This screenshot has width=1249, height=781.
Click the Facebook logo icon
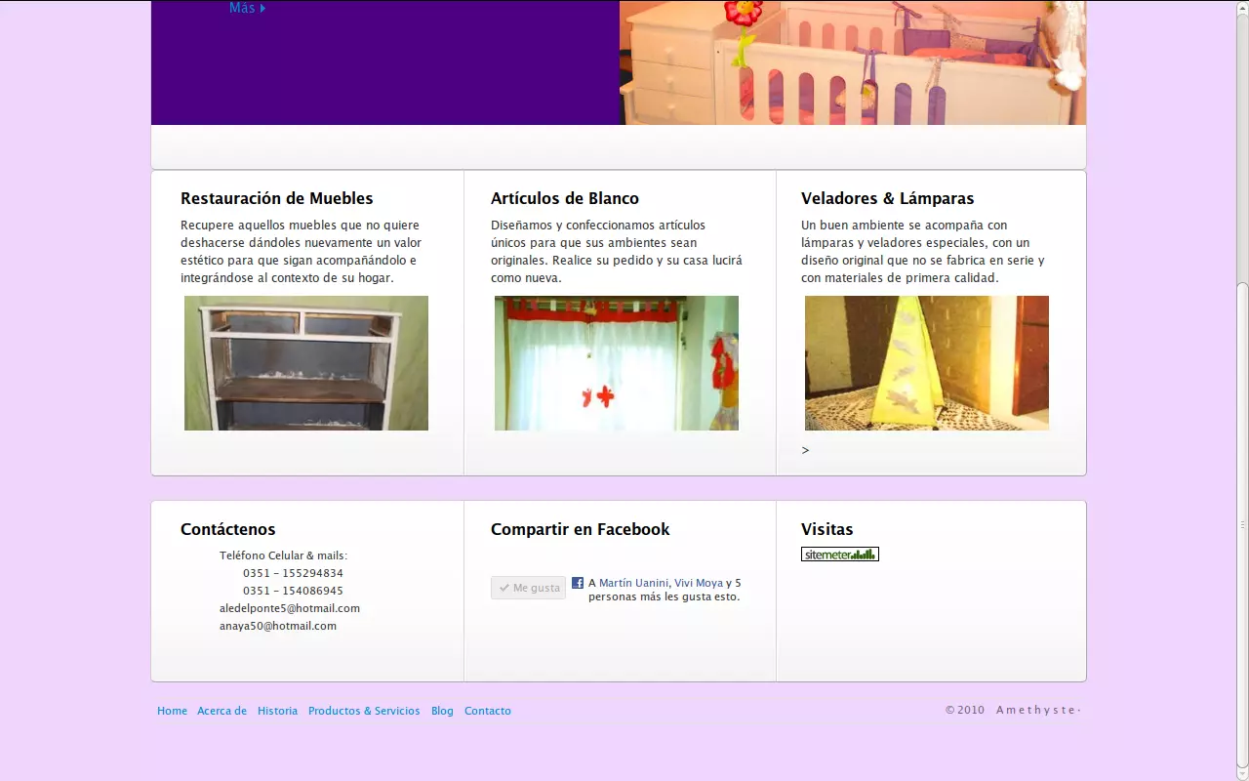coord(578,583)
